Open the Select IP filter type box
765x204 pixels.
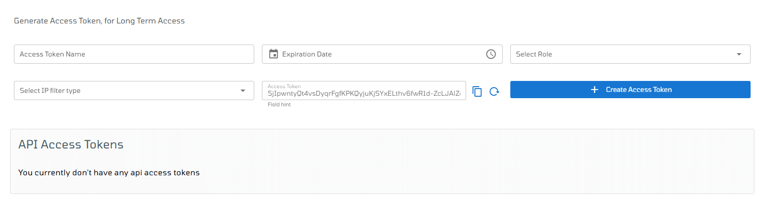click(134, 91)
